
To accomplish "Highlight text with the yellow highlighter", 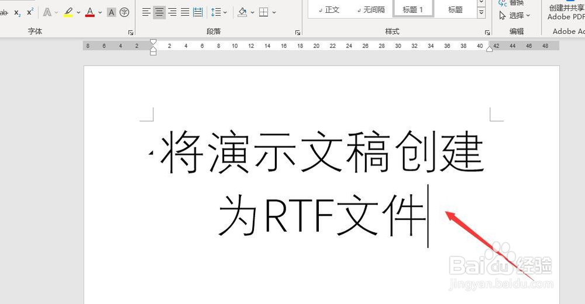I will click(x=68, y=12).
